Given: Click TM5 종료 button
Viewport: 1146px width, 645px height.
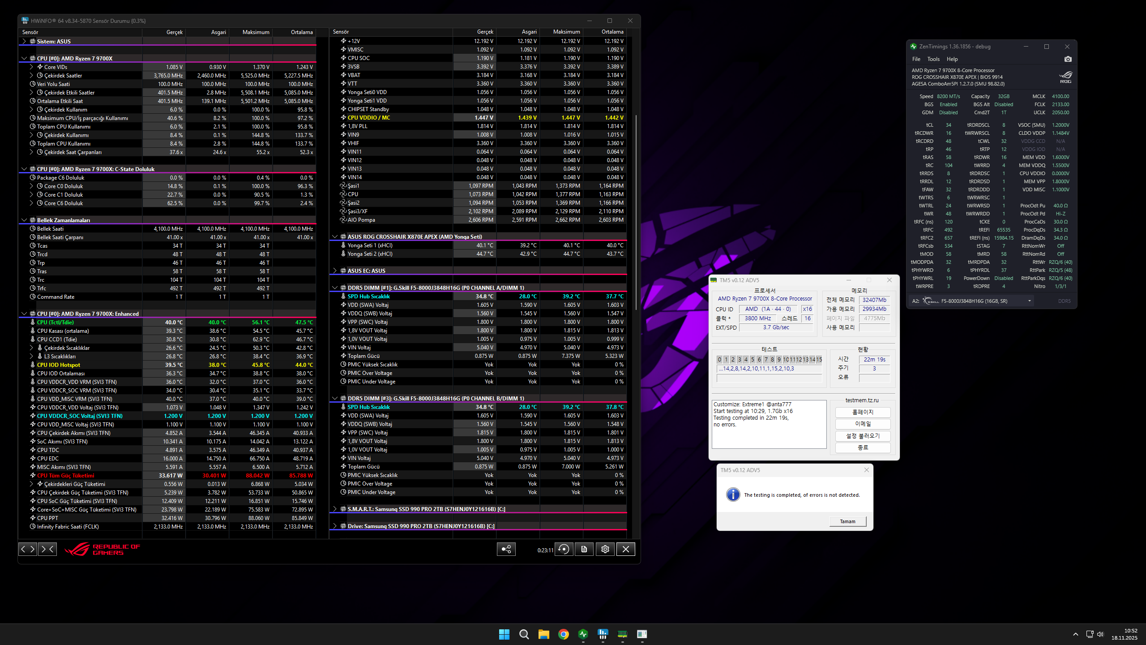Looking at the screenshot, I should click(x=863, y=447).
